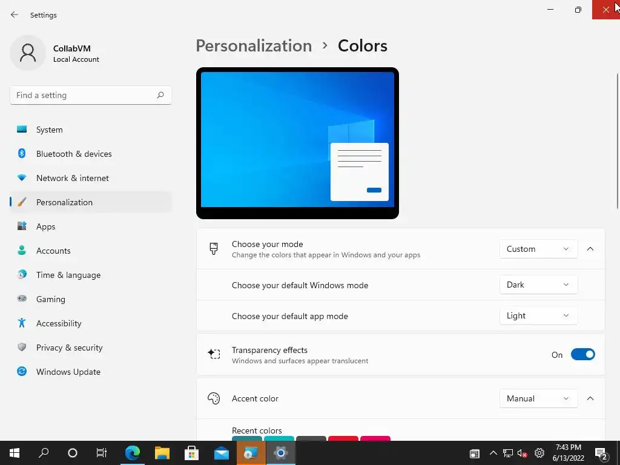Select Personalization in the sidebar
The height and width of the screenshot is (465, 620).
91,202
